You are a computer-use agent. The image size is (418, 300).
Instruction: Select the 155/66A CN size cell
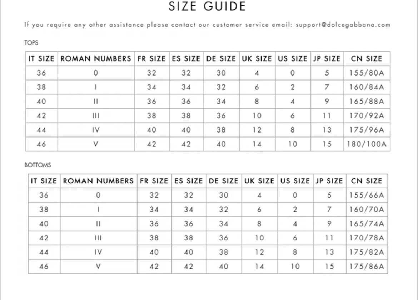click(367, 195)
